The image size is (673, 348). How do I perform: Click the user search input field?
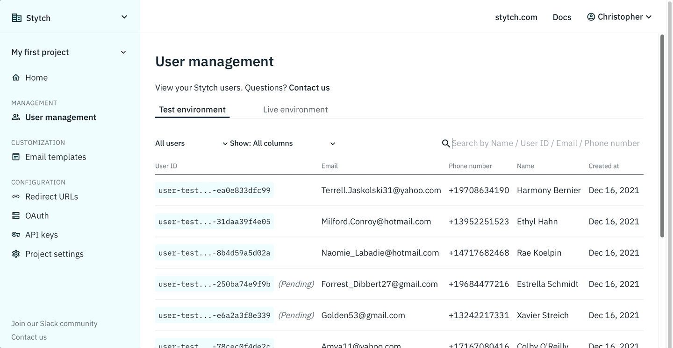(546, 143)
